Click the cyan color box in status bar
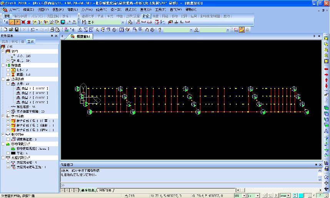This screenshot has height=198, width=330. [x=301, y=195]
